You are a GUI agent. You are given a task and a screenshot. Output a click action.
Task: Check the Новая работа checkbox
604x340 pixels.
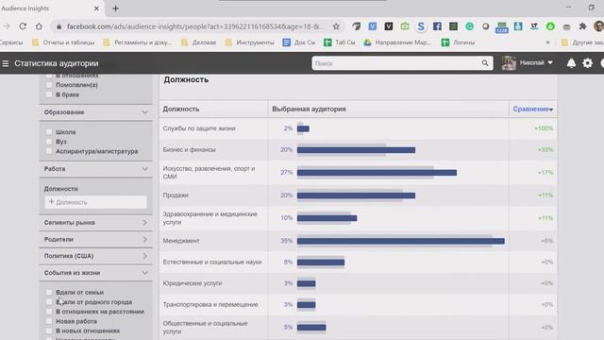pyautogui.click(x=49, y=321)
